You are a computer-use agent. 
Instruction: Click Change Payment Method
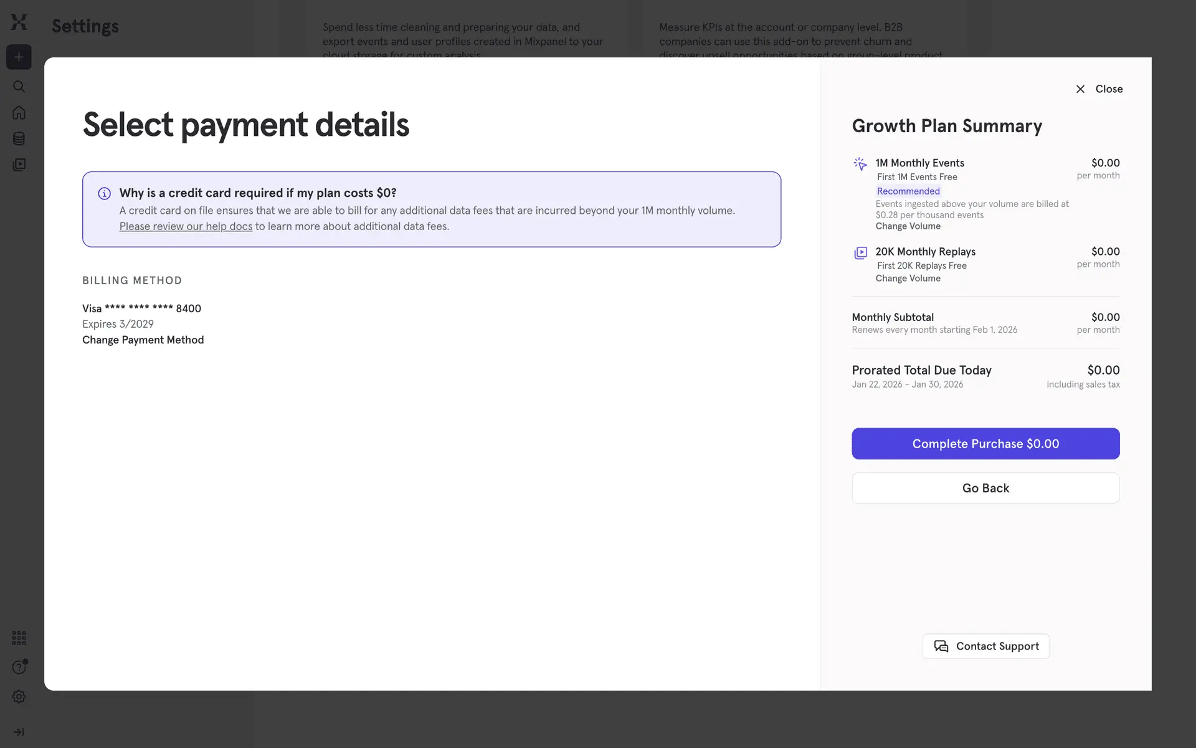(143, 340)
